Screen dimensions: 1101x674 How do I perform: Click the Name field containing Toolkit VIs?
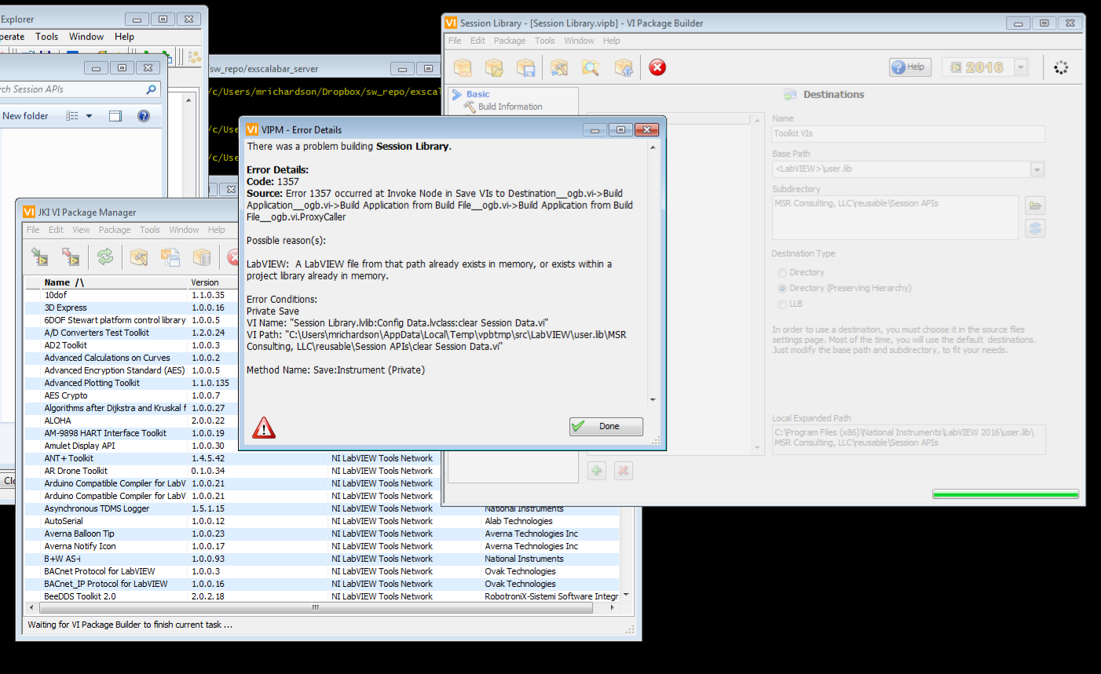point(909,134)
